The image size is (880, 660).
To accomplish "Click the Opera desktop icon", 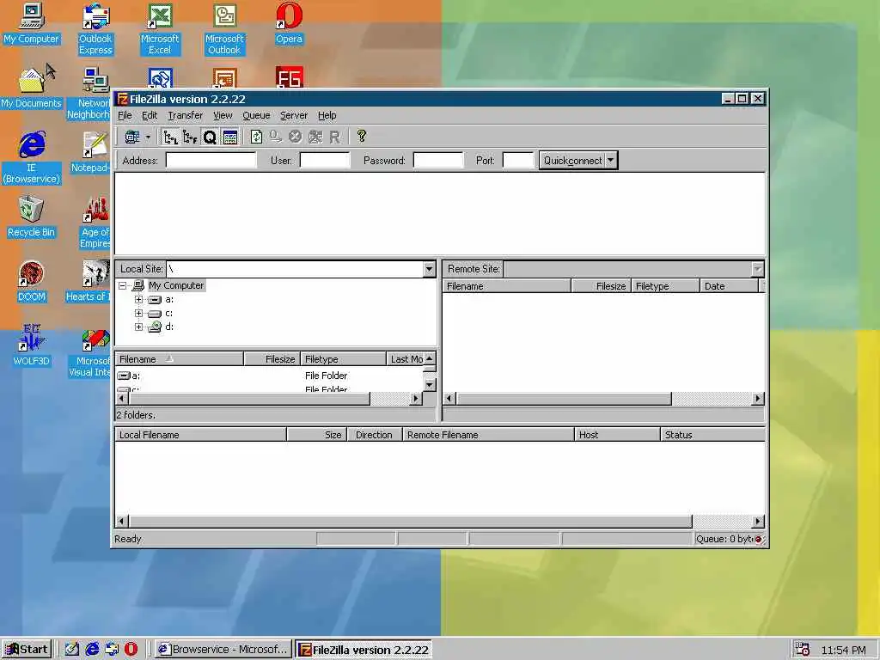I will click(289, 23).
